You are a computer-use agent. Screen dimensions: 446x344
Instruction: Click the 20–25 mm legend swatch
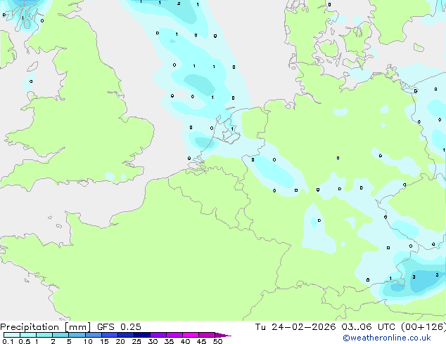[126, 335]
